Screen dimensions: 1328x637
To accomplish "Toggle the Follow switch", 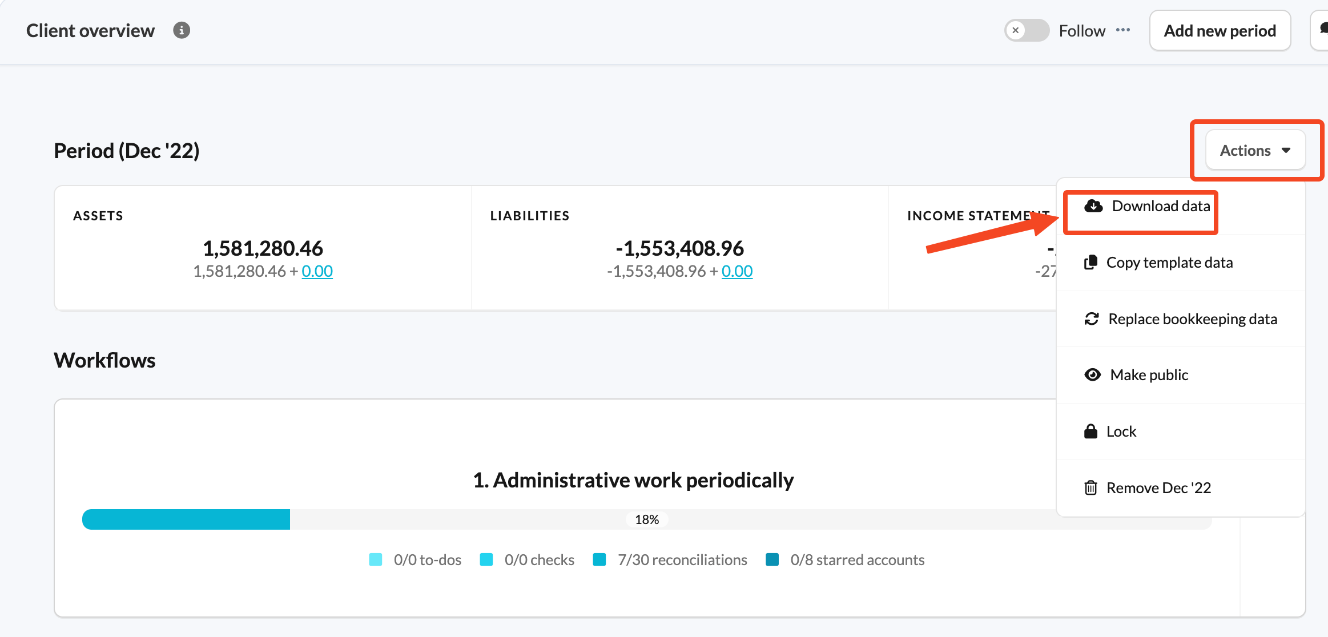I will [1027, 30].
